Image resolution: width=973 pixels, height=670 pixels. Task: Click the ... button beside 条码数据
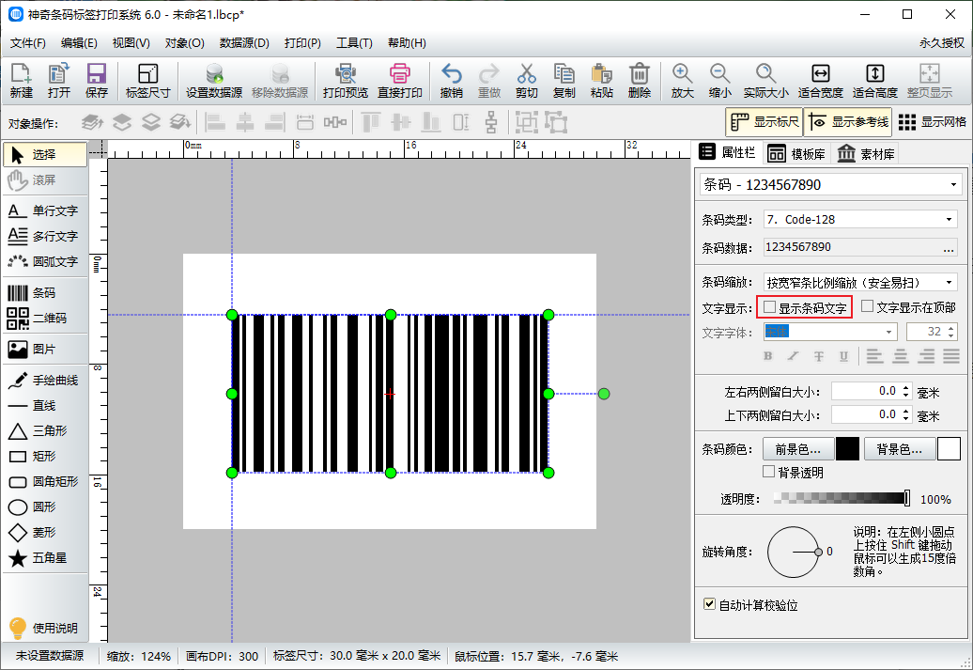coord(949,248)
